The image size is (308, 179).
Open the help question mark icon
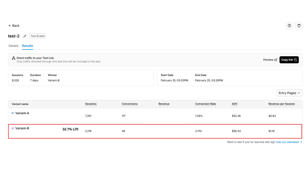[x=289, y=25]
